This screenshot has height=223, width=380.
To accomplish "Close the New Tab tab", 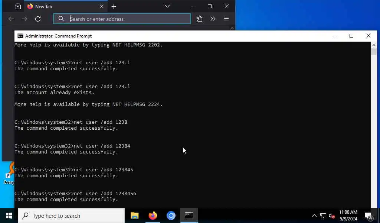I will (x=102, y=7).
